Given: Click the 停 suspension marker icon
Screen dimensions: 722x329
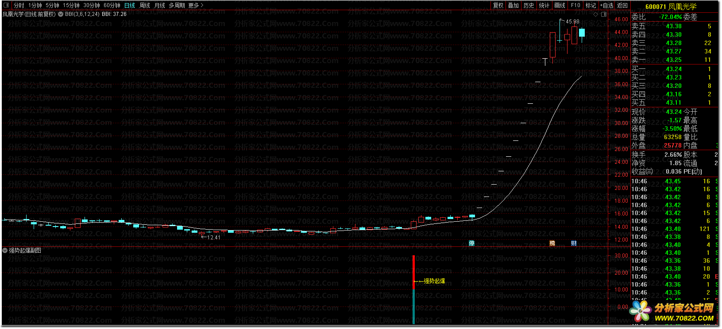Looking at the screenshot, I should click(x=471, y=243).
